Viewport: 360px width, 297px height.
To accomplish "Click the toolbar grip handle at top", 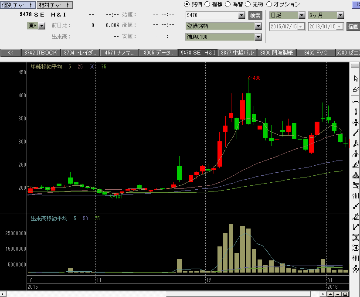I will (355, 66).
